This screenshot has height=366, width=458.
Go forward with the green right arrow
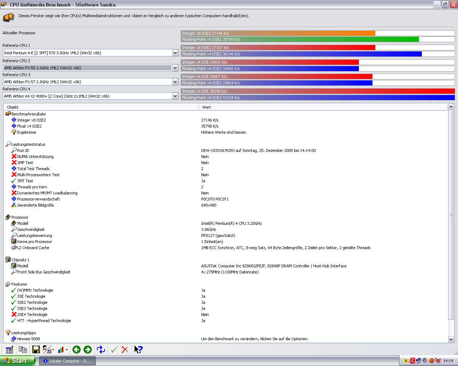coord(88,350)
